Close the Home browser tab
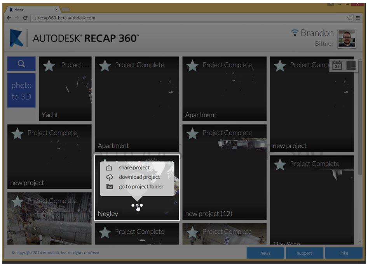This screenshot has height=266, width=368. (56, 10)
